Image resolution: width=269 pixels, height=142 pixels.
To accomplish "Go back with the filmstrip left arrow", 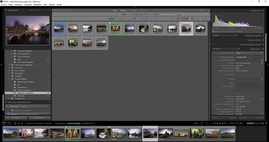I will click(x=18, y=123).
